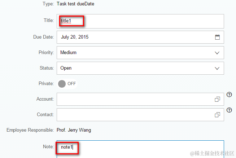Click inside the empty Account input
Image resolution: width=236 pixels, height=158 pixels.
[134, 99]
